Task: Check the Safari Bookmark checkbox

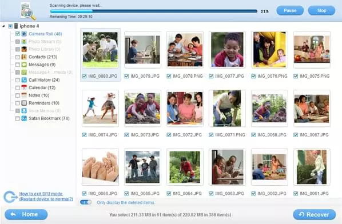Action: [18, 118]
